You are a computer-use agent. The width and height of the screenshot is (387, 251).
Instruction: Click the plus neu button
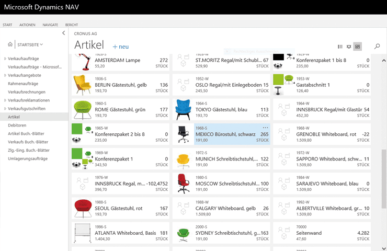(120, 47)
